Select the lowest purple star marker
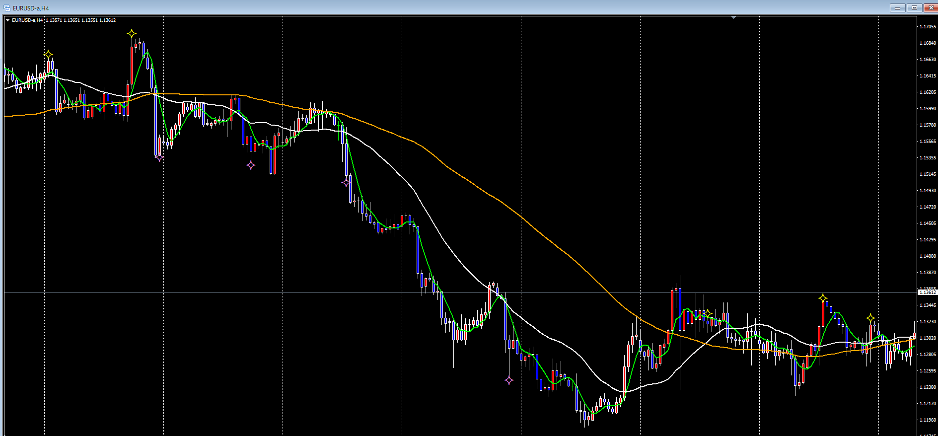Viewport: 938px width, 436px height. point(509,380)
